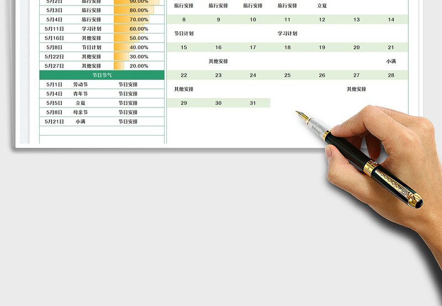Screen dimensions: 442x306
Task: Select the 20.00% progress bar cell
Action: point(139,66)
